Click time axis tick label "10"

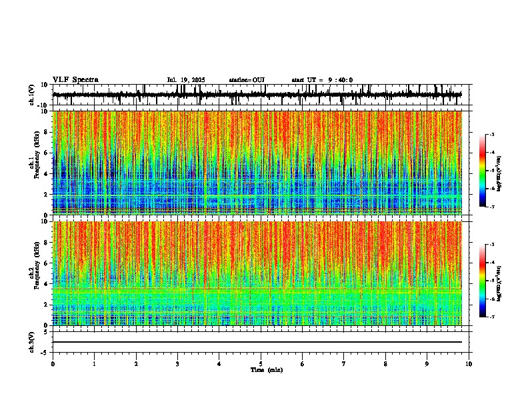(x=469, y=364)
